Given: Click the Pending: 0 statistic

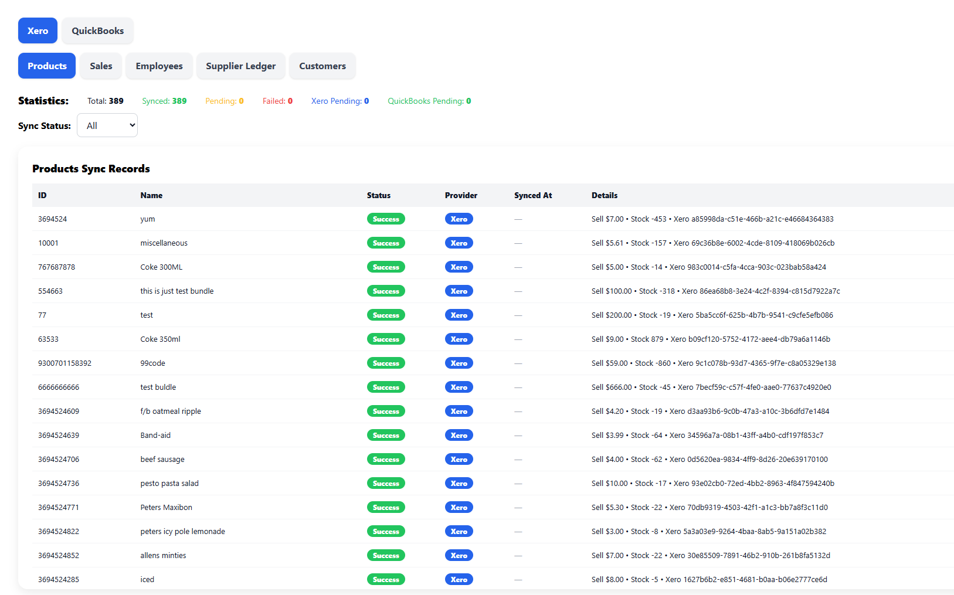Looking at the screenshot, I should coord(225,101).
